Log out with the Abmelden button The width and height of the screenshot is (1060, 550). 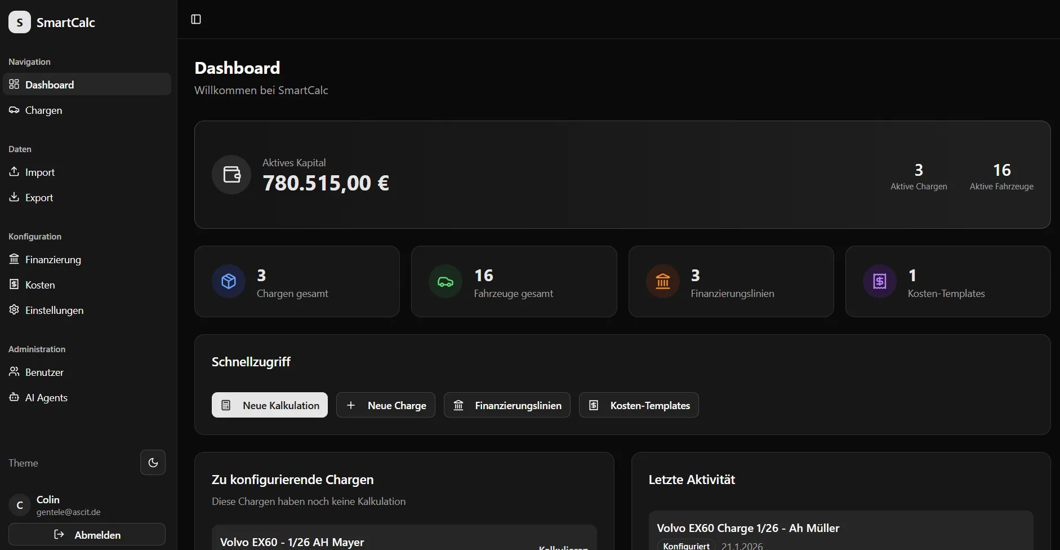(87, 535)
